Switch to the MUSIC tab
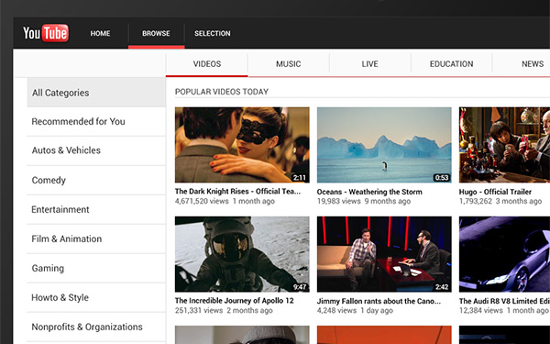The height and width of the screenshot is (344, 550). [289, 64]
